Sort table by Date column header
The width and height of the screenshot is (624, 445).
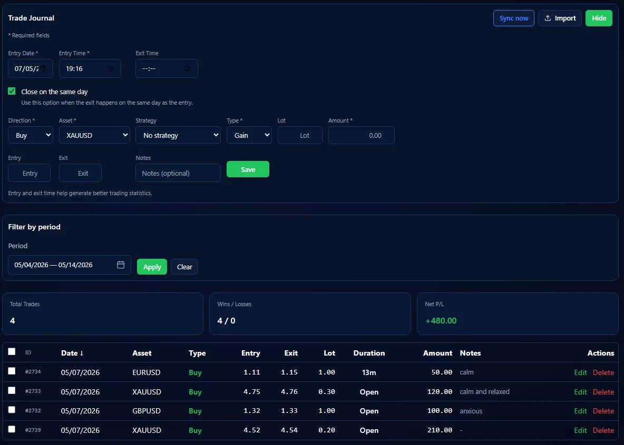72,353
